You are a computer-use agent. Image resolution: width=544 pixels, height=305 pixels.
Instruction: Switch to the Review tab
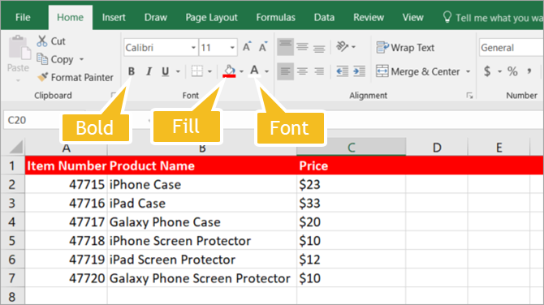(x=369, y=17)
